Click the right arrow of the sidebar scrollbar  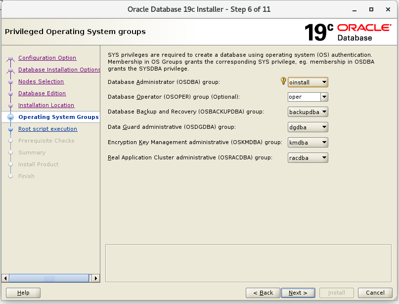pyautogui.click(x=96, y=278)
